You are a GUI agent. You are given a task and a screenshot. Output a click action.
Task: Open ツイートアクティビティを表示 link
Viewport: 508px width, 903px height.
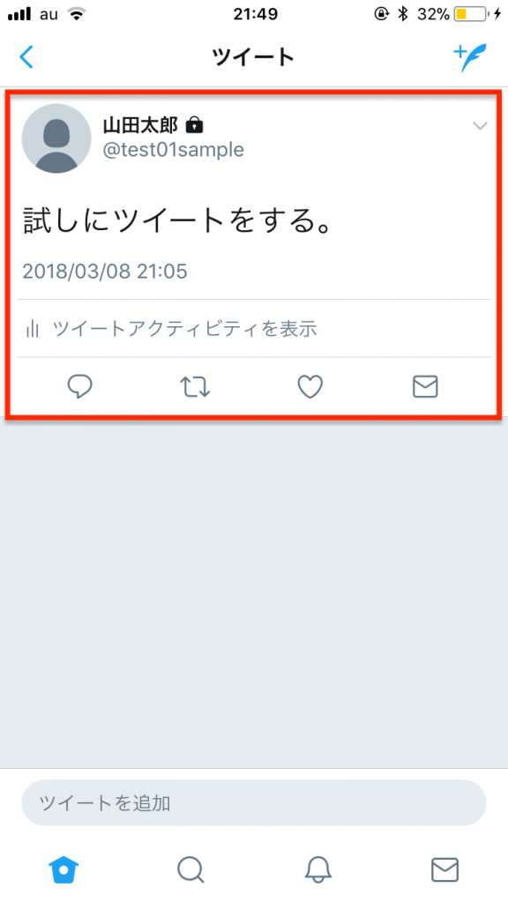pos(185,329)
